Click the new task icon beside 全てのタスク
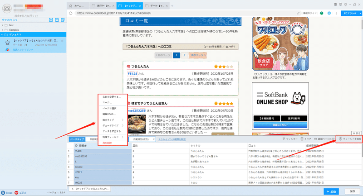The height and width of the screenshot is (196, 363). point(57,20)
